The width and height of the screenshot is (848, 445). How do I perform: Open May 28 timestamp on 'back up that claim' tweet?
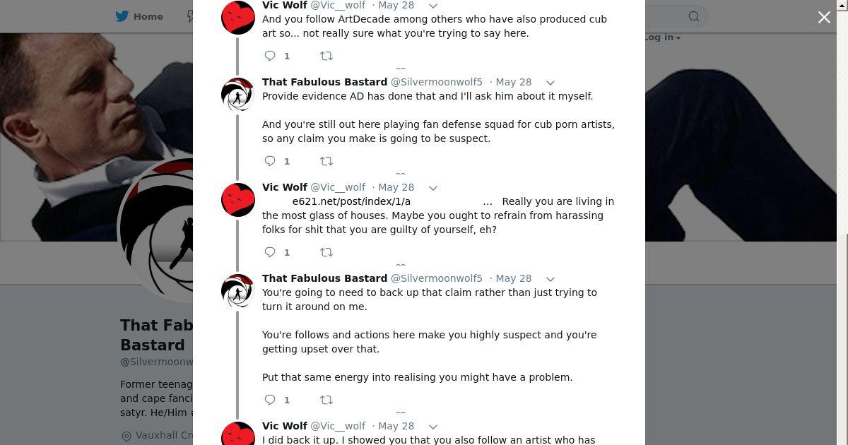514,278
